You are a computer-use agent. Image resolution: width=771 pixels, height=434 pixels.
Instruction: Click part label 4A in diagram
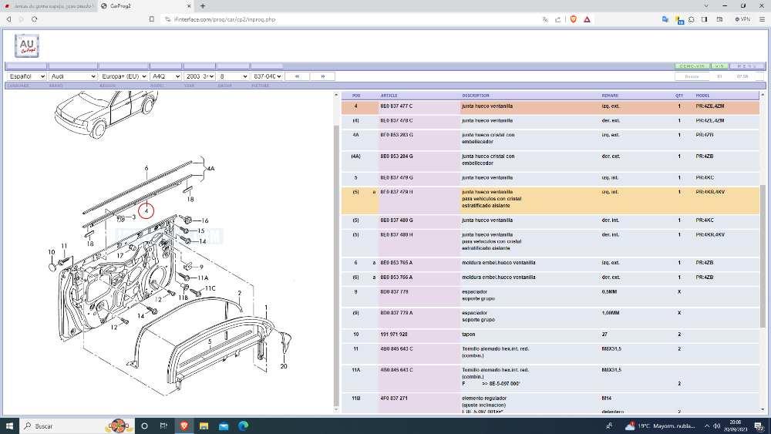[x=211, y=169]
